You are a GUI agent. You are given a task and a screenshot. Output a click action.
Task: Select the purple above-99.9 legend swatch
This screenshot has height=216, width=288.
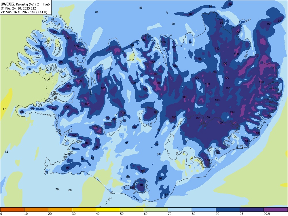pyautogui.click(x=276, y=210)
